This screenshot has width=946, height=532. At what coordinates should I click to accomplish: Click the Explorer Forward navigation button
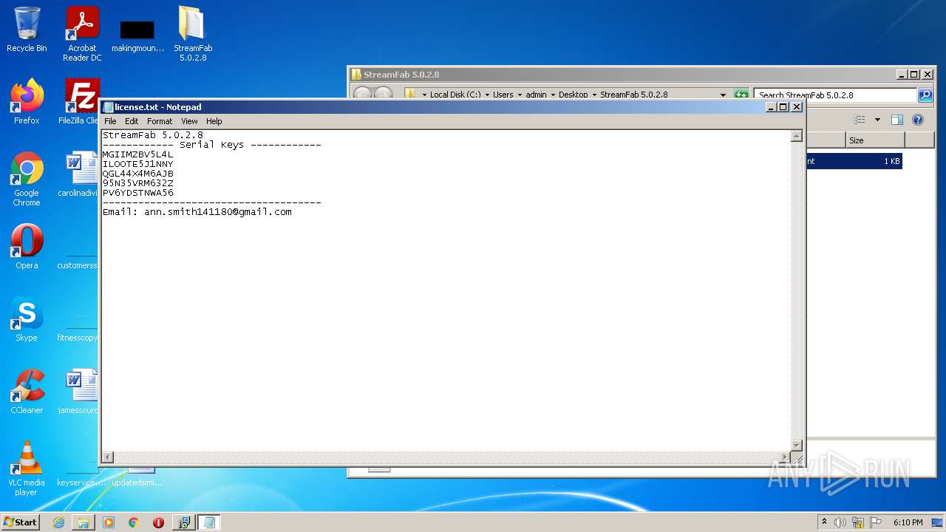tap(383, 95)
